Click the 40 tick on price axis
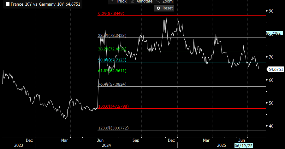Image resolution: width=285 pixels, height=149 pixels. [271, 126]
